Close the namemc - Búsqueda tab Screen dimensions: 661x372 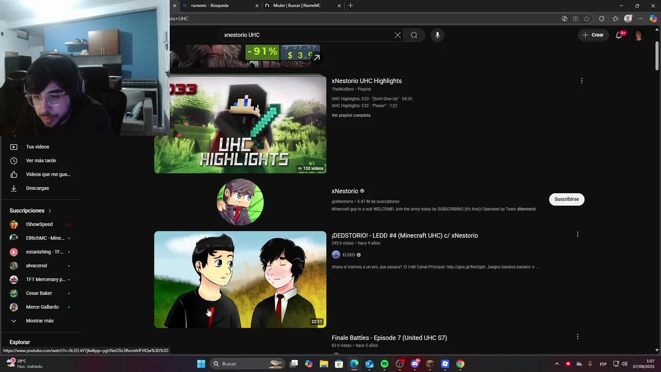(x=257, y=6)
